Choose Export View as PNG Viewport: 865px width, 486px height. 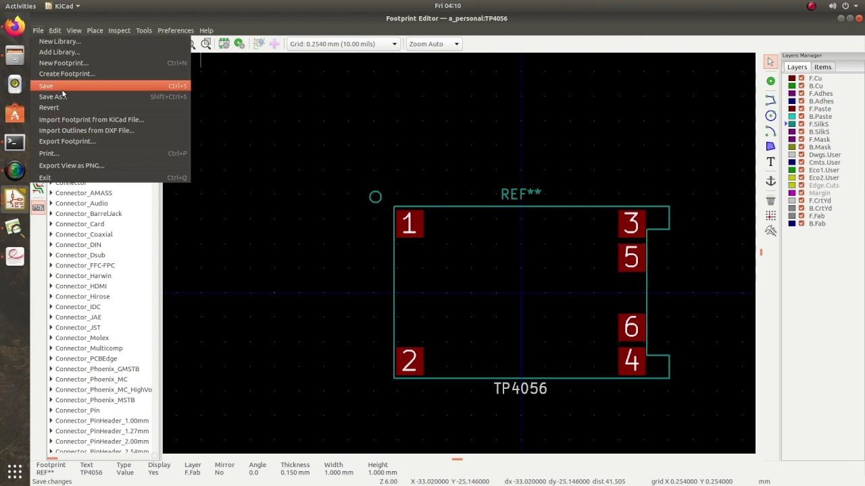tap(110, 165)
